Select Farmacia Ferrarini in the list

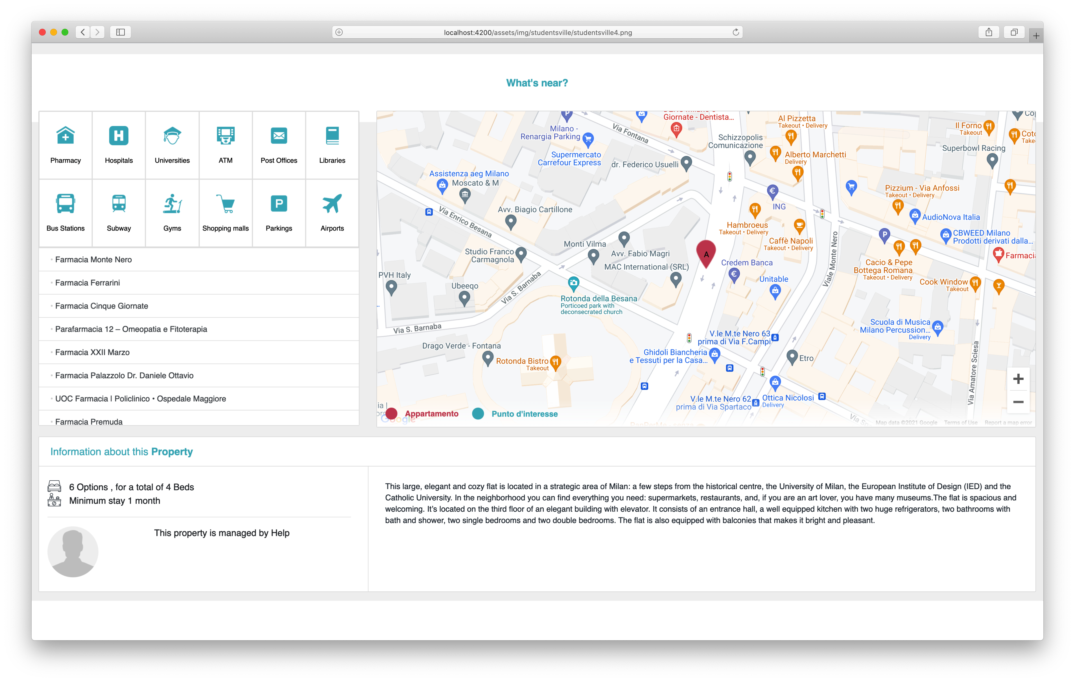point(199,283)
